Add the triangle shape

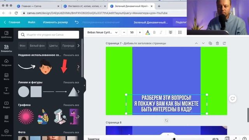(x=73, y=92)
